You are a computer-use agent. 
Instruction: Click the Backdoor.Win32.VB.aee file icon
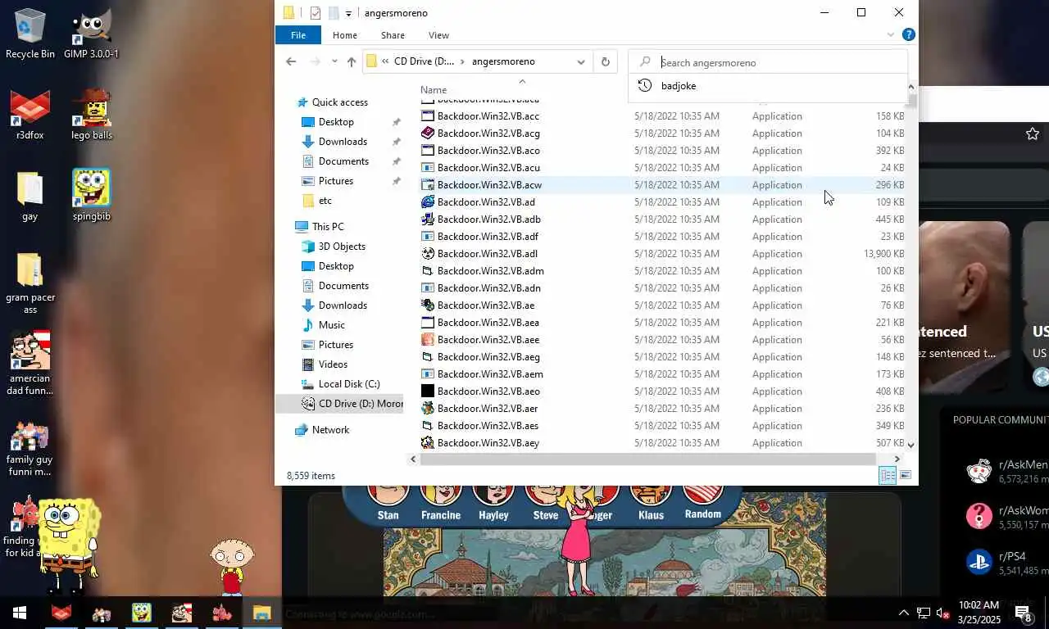(x=428, y=339)
